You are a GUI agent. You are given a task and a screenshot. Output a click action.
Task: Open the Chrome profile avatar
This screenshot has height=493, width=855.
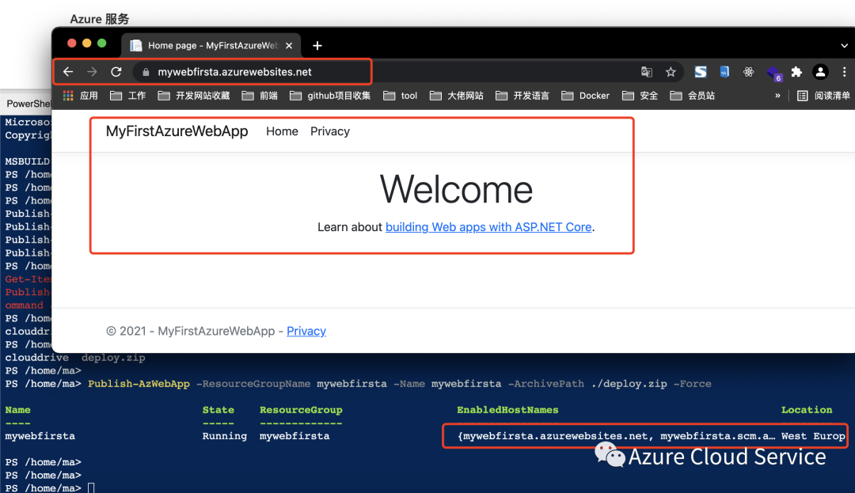point(821,72)
